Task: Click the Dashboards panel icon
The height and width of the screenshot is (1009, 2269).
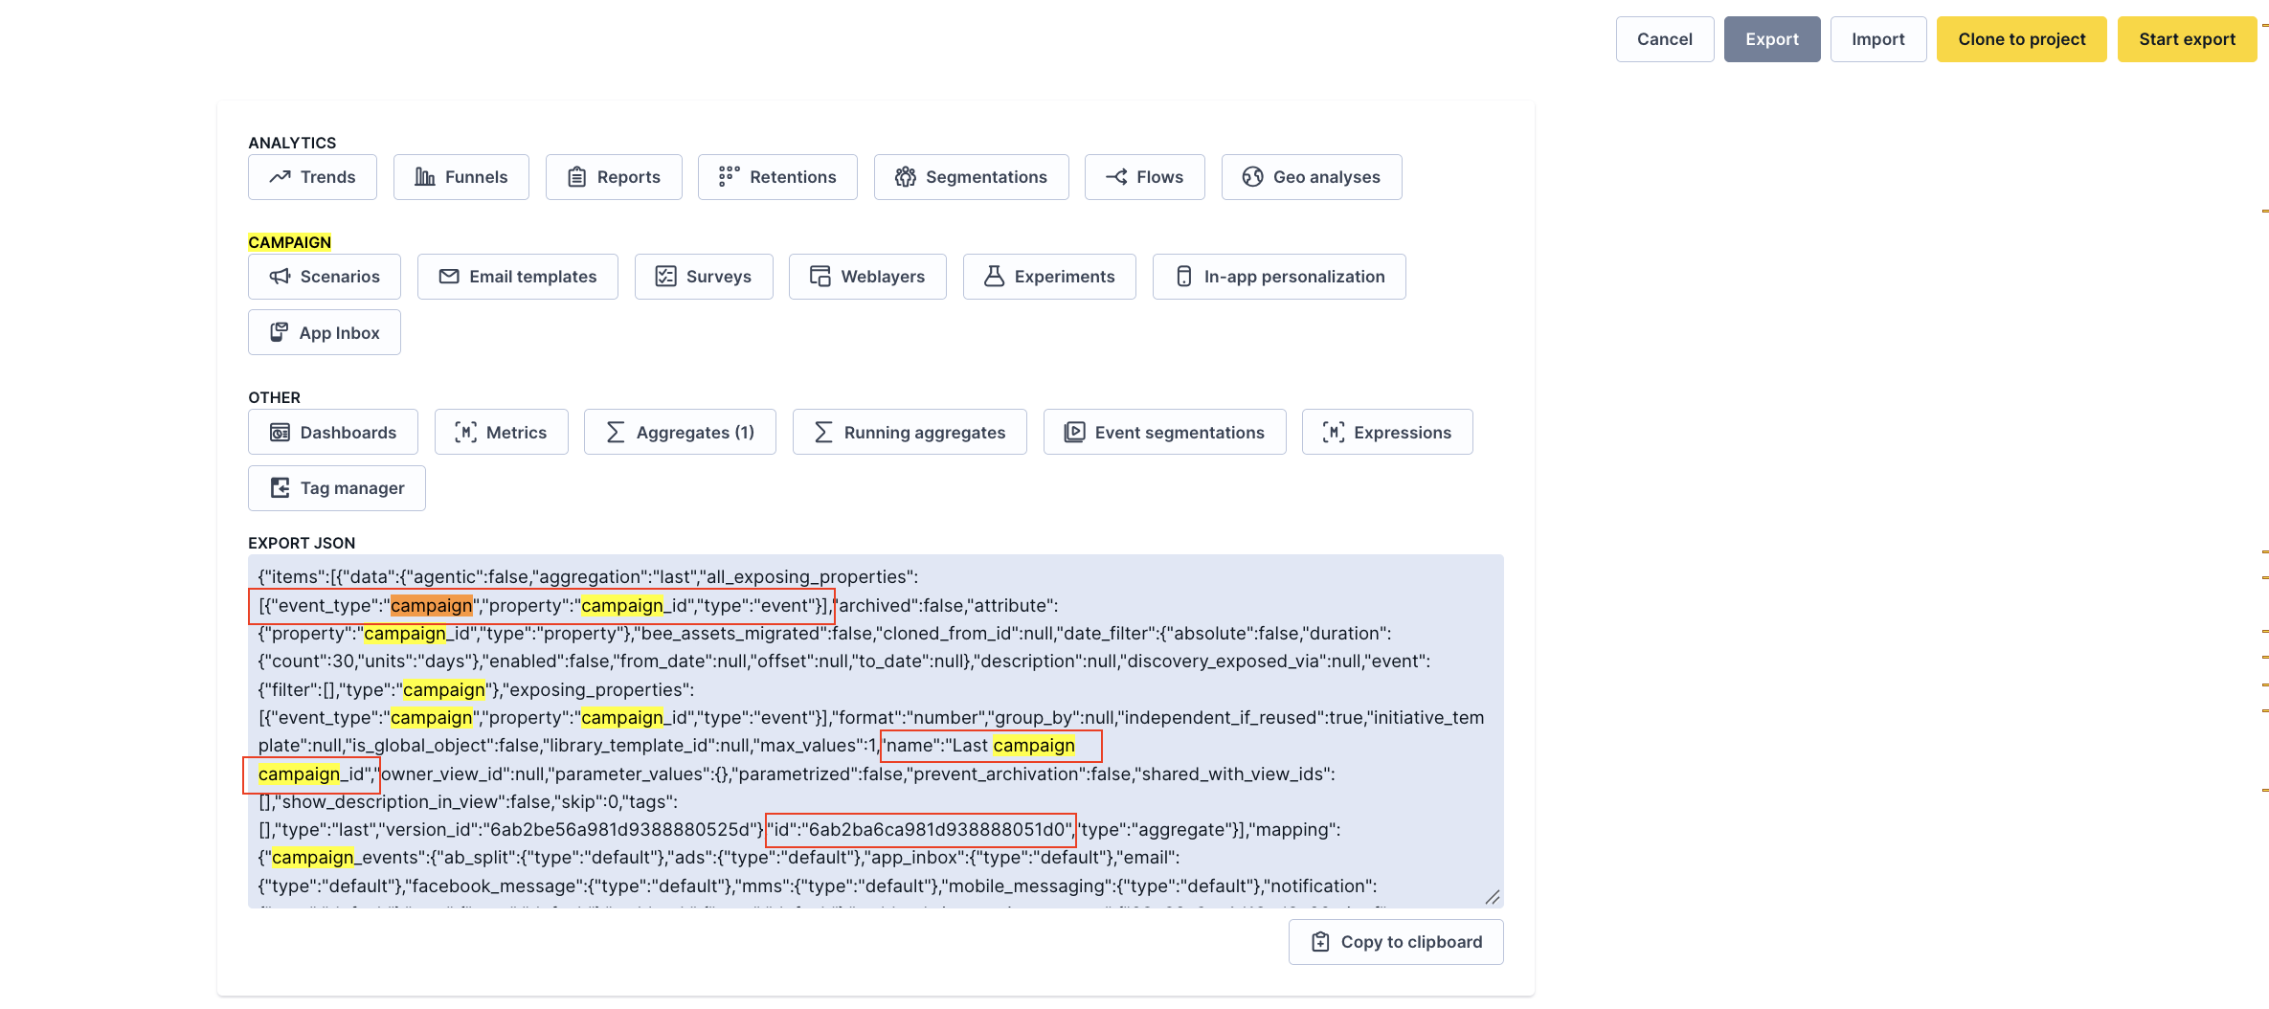Action: click(280, 433)
